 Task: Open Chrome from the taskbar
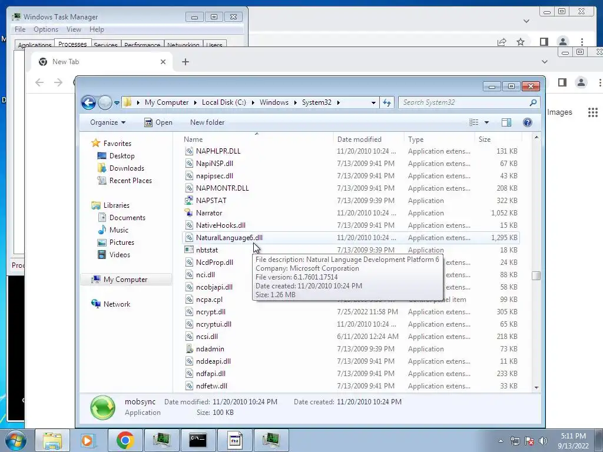click(125, 440)
